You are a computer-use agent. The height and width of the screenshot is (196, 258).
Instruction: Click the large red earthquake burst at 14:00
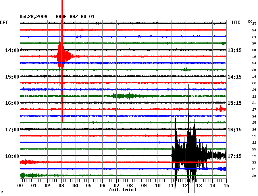(x=64, y=56)
